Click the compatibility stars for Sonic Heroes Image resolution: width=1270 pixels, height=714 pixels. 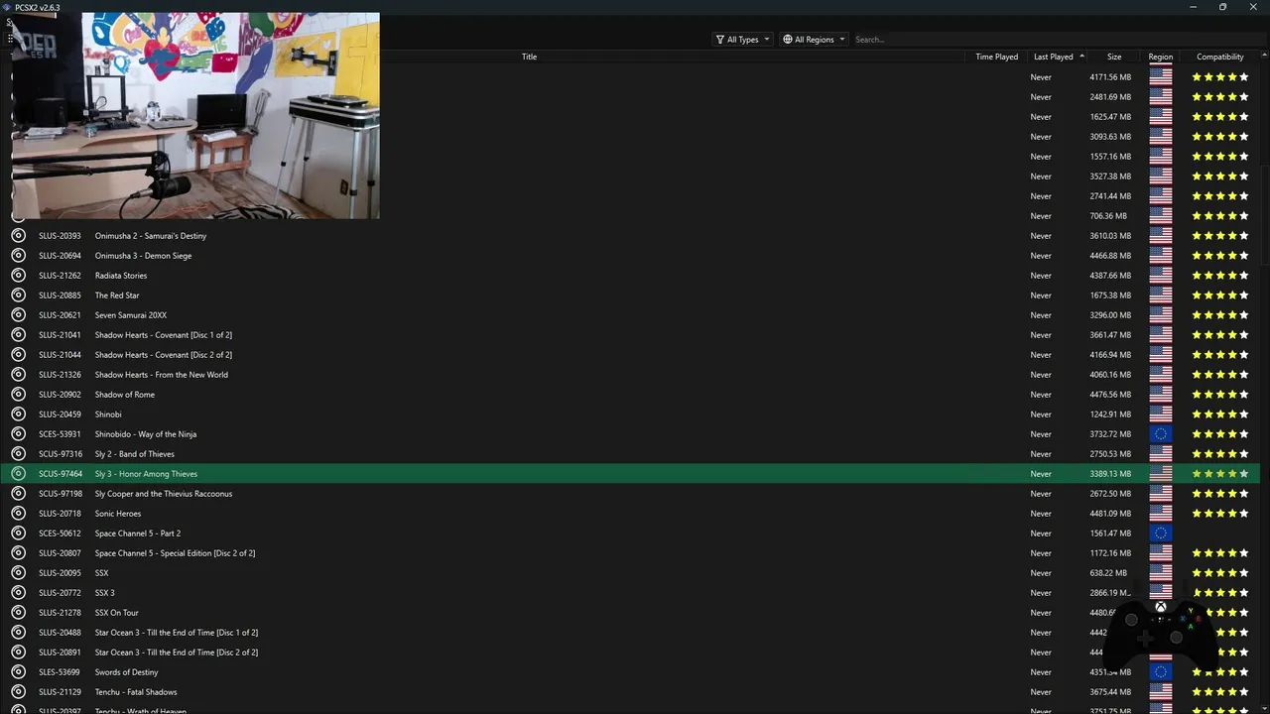pyautogui.click(x=1220, y=513)
